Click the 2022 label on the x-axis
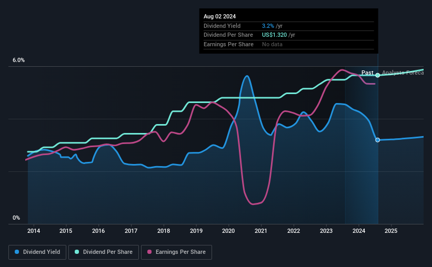 [x=294, y=231]
